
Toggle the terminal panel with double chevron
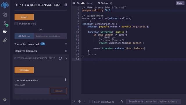coord(74,101)
